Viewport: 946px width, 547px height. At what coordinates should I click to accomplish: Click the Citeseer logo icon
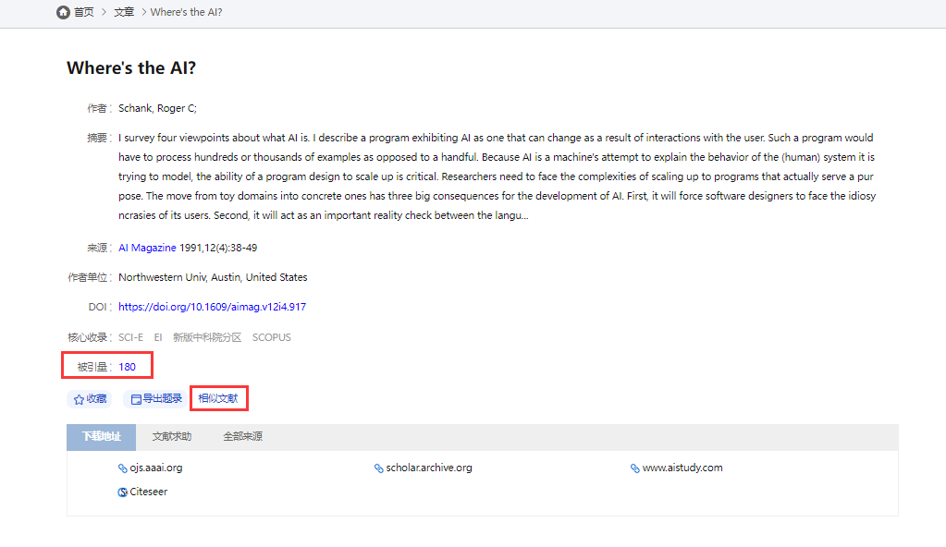point(123,492)
